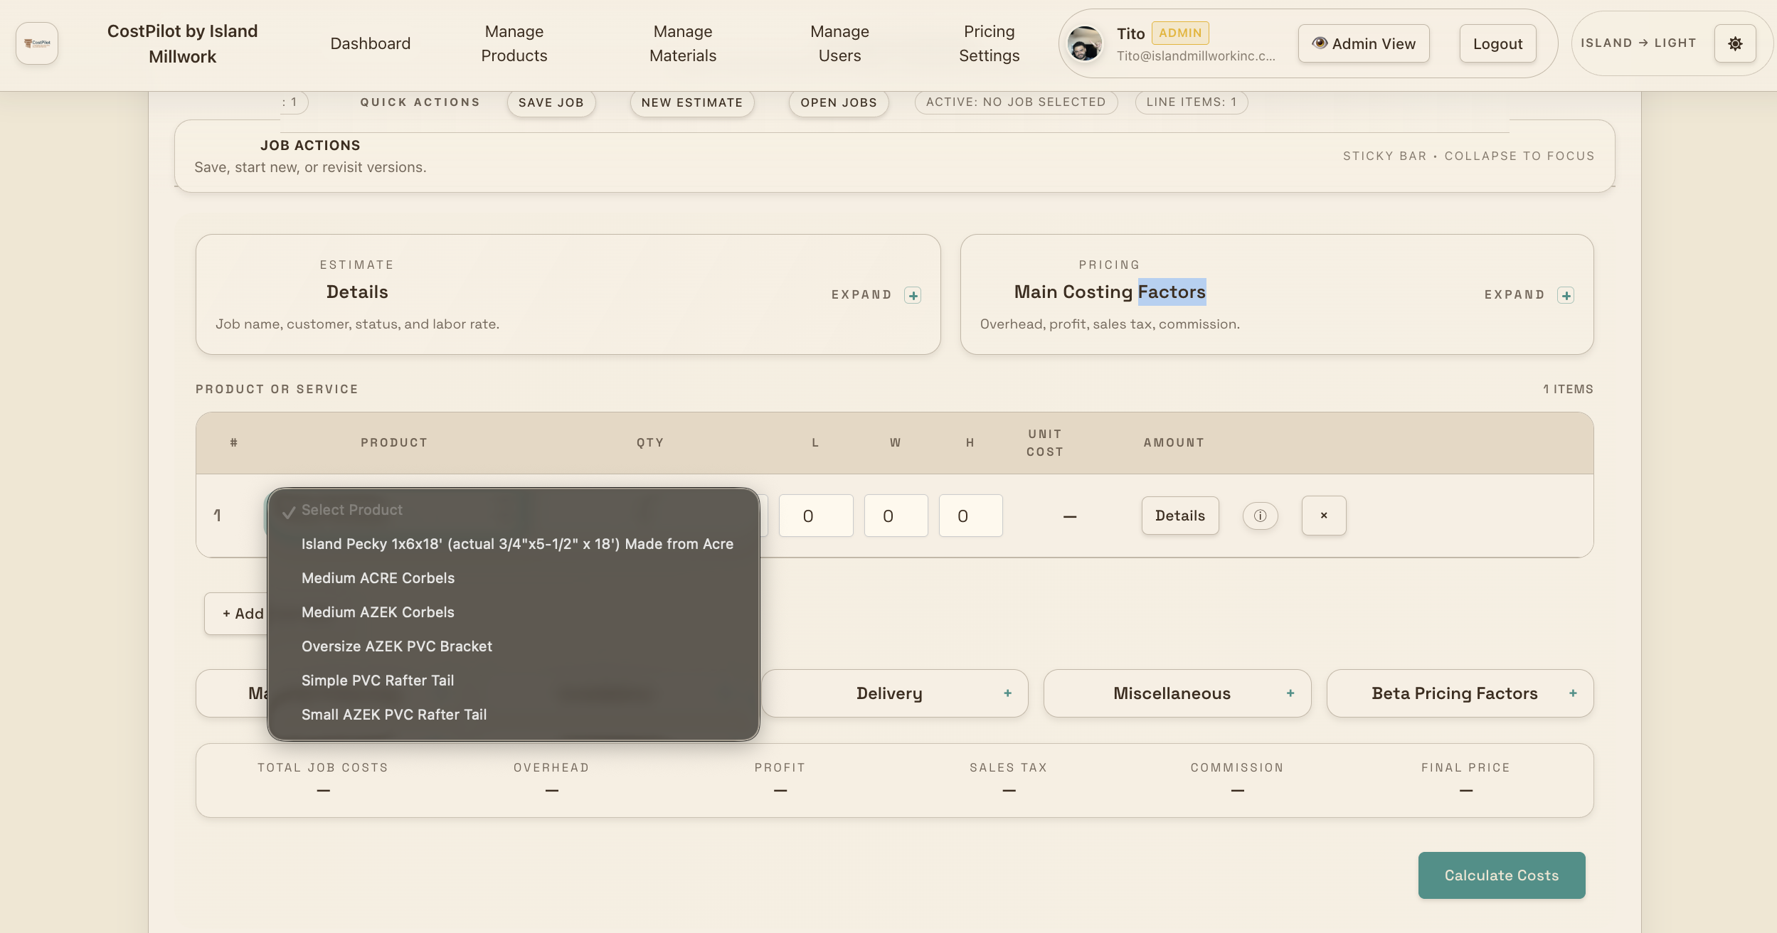The image size is (1777, 933).
Task: Click the info icon in row 1
Action: click(1260, 516)
